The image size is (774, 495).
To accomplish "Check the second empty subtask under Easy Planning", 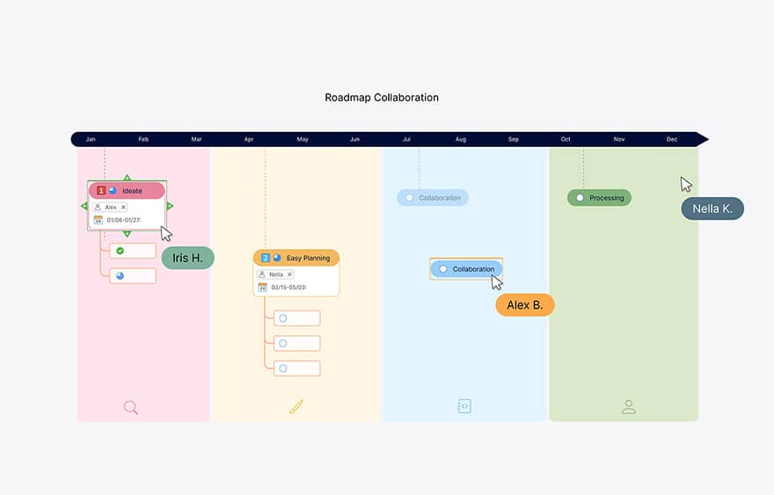I will point(283,344).
